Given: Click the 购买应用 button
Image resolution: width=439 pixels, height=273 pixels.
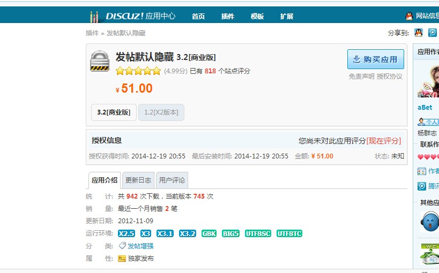Looking at the screenshot, I should click(376, 59).
